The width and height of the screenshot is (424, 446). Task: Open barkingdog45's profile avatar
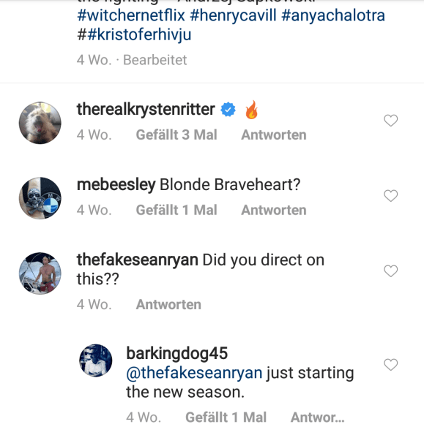[x=96, y=360]
